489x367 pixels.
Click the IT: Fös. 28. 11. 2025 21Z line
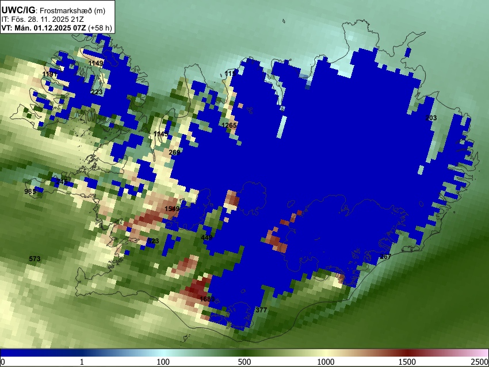pos(43,20)
